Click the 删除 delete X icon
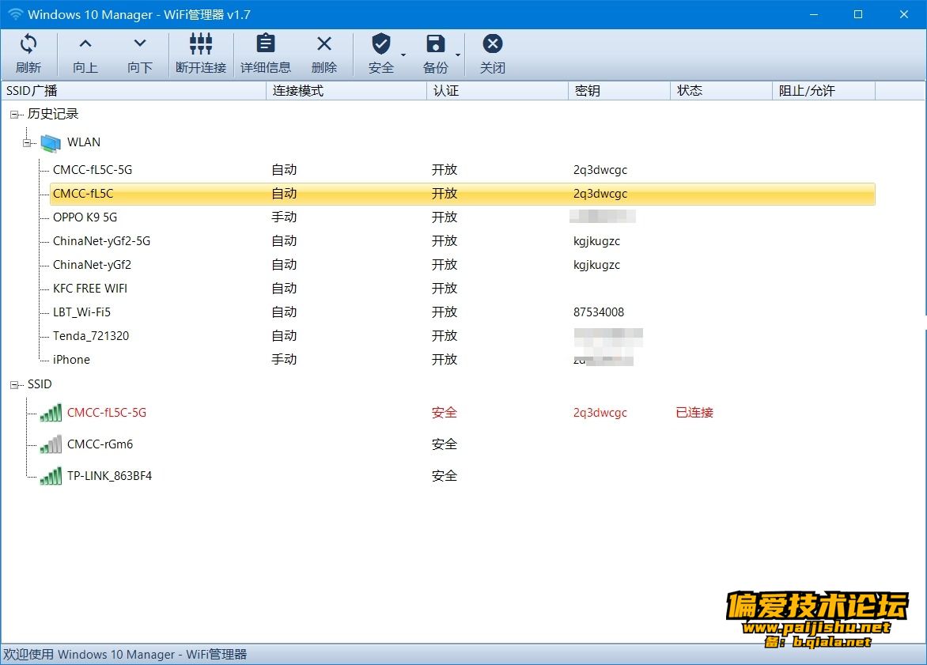 (x=324, y=43)
